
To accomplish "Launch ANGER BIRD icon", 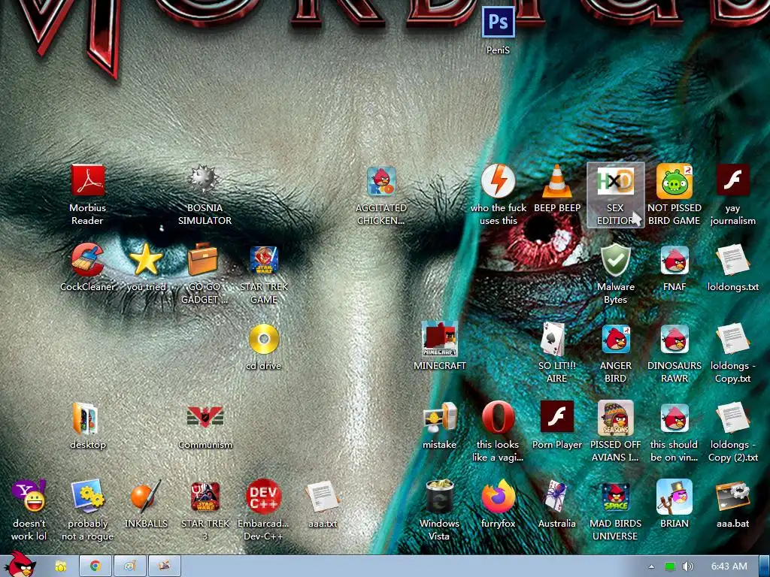I will [x=615, y=339].
